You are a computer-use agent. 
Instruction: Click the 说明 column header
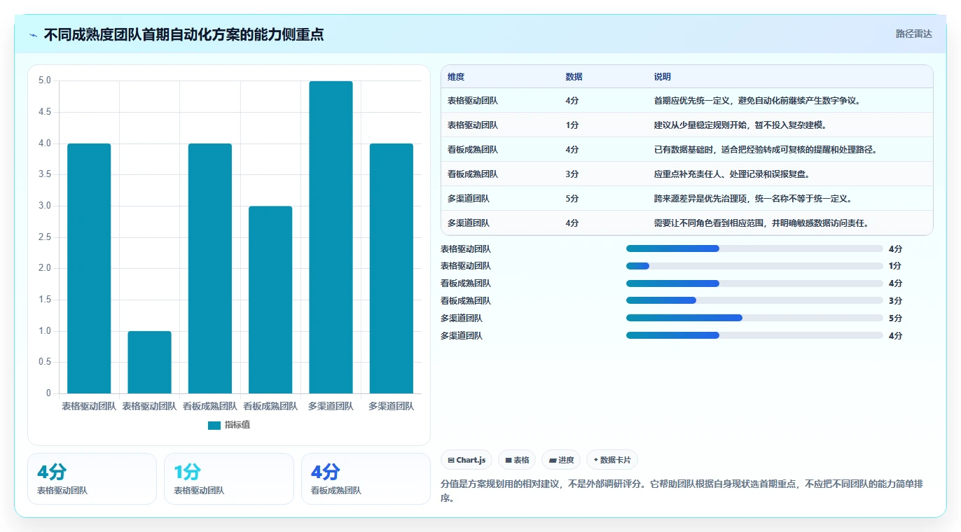pos(662,77)
